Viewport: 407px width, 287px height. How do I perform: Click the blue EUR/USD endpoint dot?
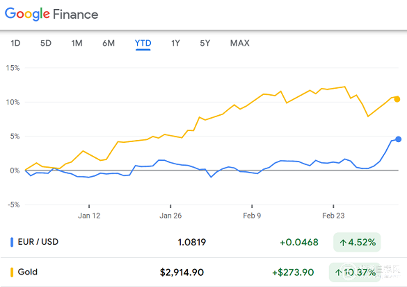pyautogui.click(x=398, y=139)
